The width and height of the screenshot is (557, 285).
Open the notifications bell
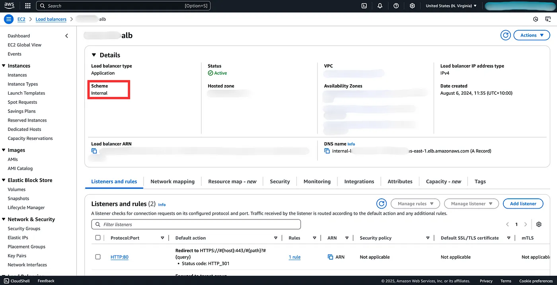point(380,6)
